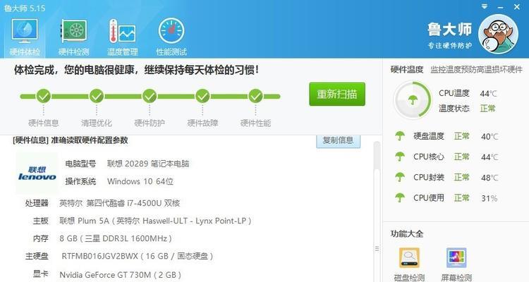Open the 屏幕检测 screen check tool
The height and width of the screenshot is (282, 529).
[x=456, y=265]
